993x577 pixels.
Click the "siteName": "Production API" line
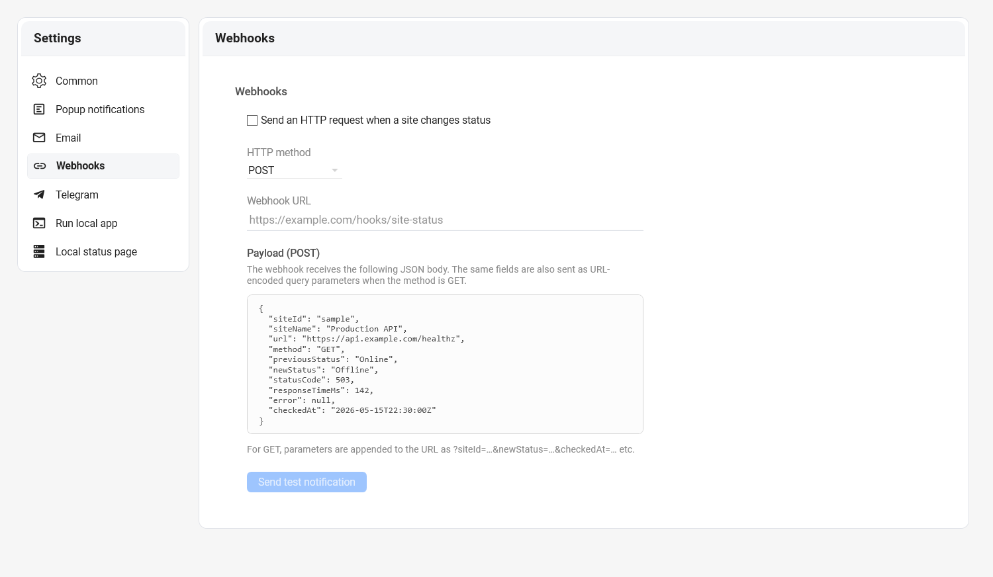338,329
